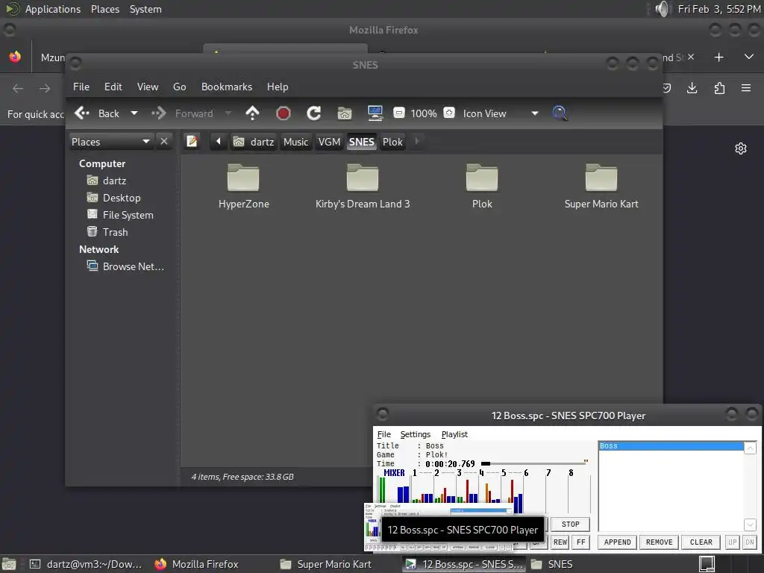Click the APPEND playlist button
The image size is (764, 573).
click(x=617, y=542)
